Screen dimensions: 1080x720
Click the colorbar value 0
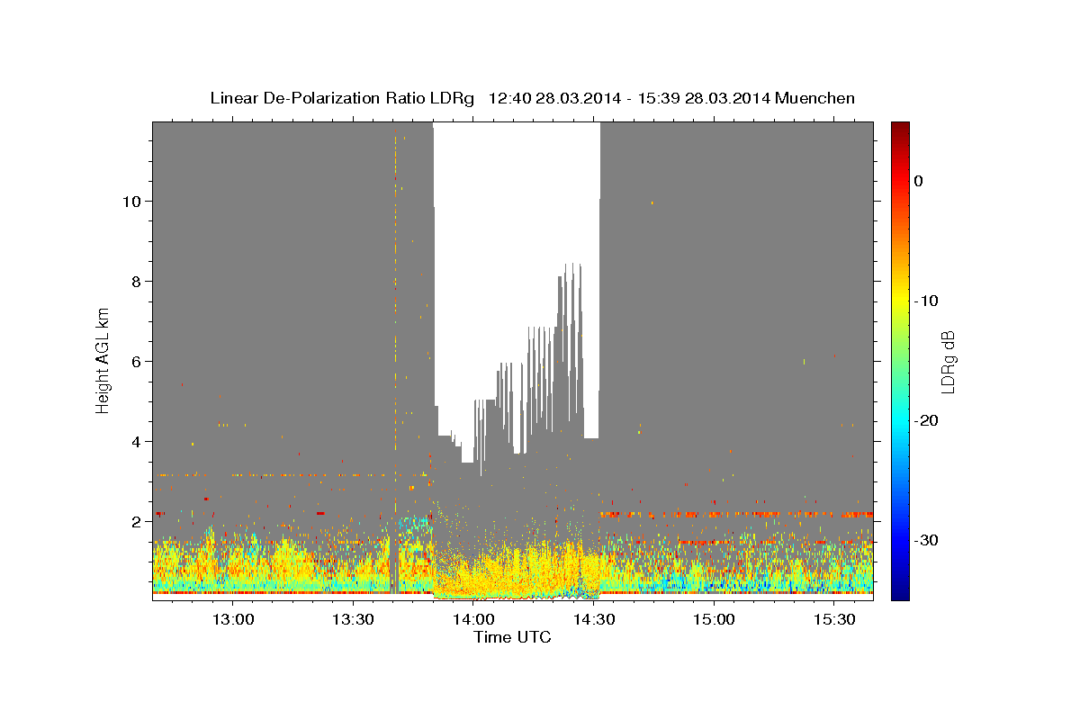(x=918, y=181)
